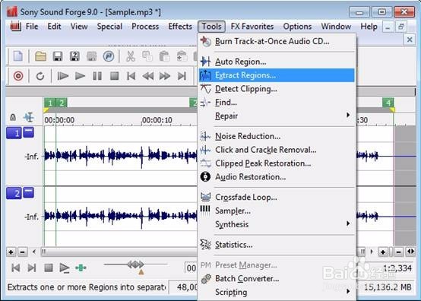
Task: Pause playback in transport toolbar
Action: 97,76
